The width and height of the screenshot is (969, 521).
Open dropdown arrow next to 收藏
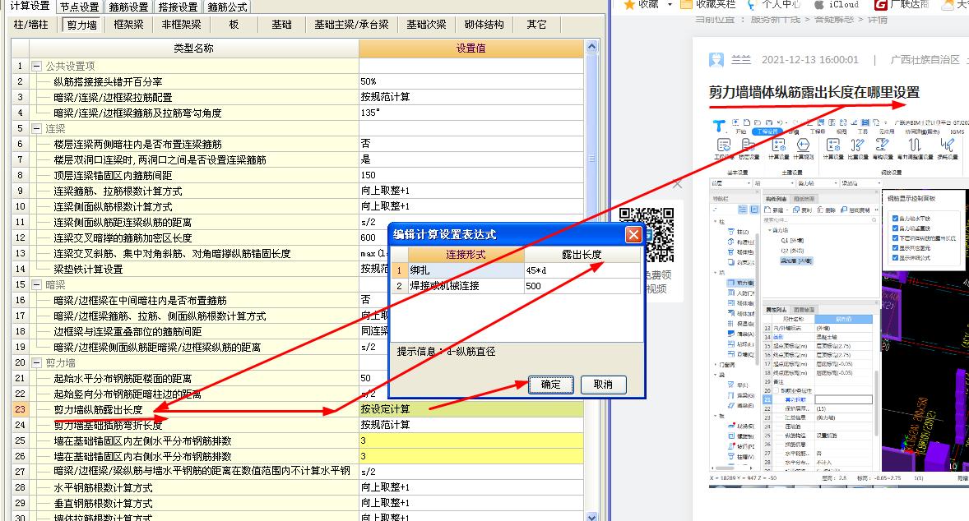pos(670,5)
